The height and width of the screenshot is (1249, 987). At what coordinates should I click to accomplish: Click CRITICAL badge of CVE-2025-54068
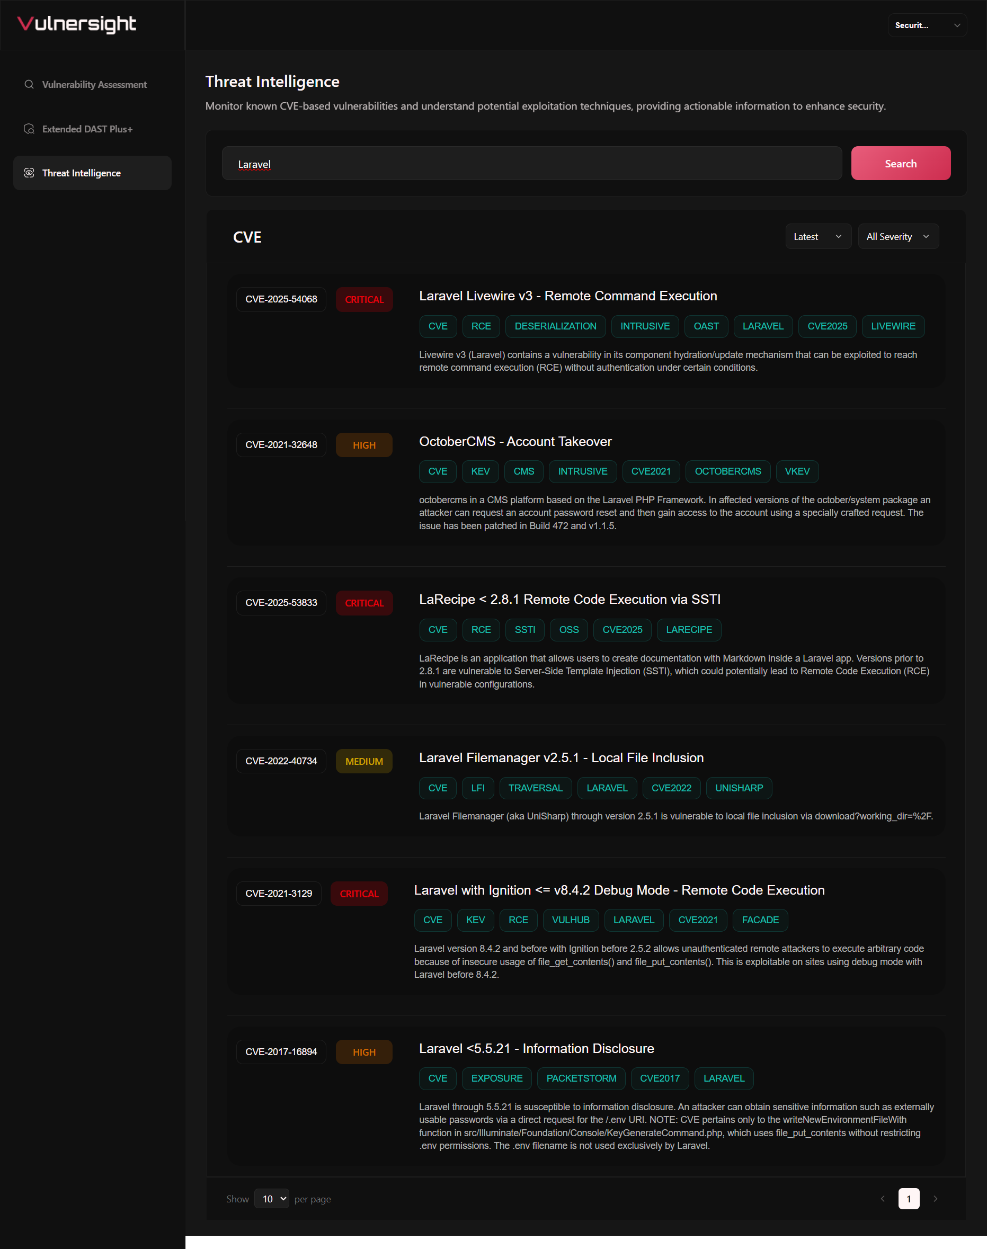tap(364, 299)
